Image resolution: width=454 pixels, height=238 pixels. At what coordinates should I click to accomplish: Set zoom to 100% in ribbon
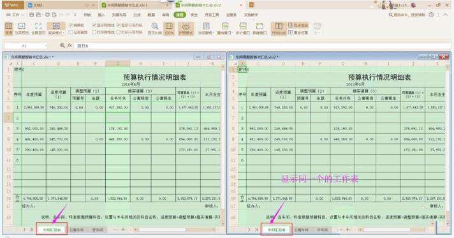(x=169, y=29)
